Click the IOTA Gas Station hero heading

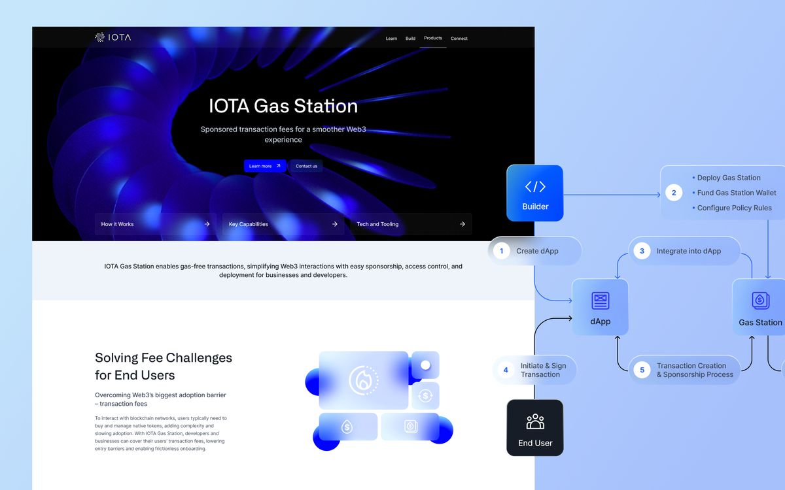(283, 106)
